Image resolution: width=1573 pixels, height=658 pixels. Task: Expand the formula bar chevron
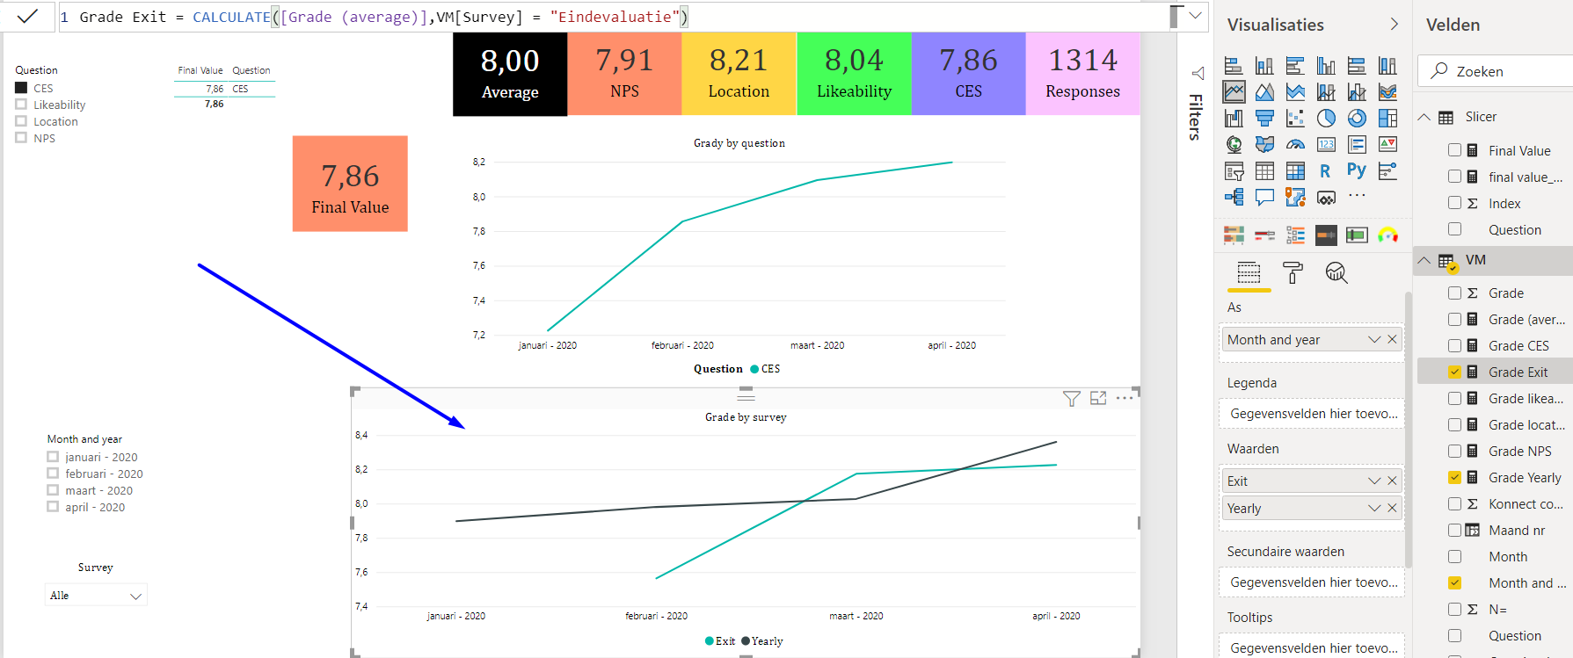1195,15
